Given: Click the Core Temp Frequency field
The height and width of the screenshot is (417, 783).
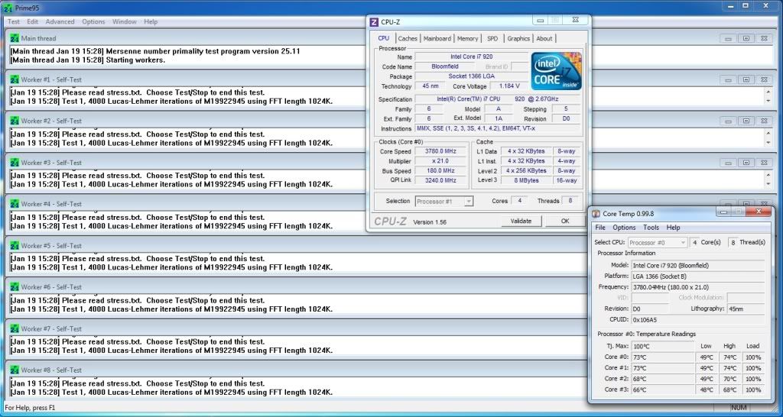Looking at the screenshot, I should coord(697,287).
